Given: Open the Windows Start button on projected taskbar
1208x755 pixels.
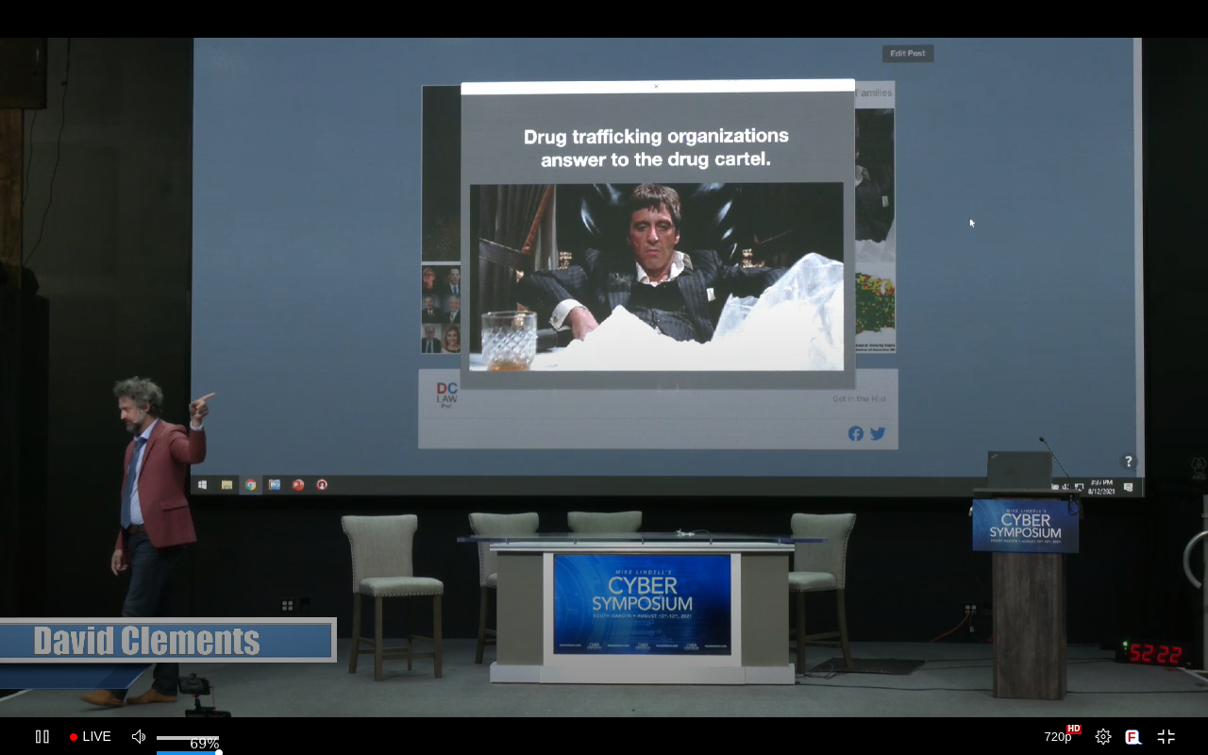Looking at the screenshot, I should pos(202,485).
